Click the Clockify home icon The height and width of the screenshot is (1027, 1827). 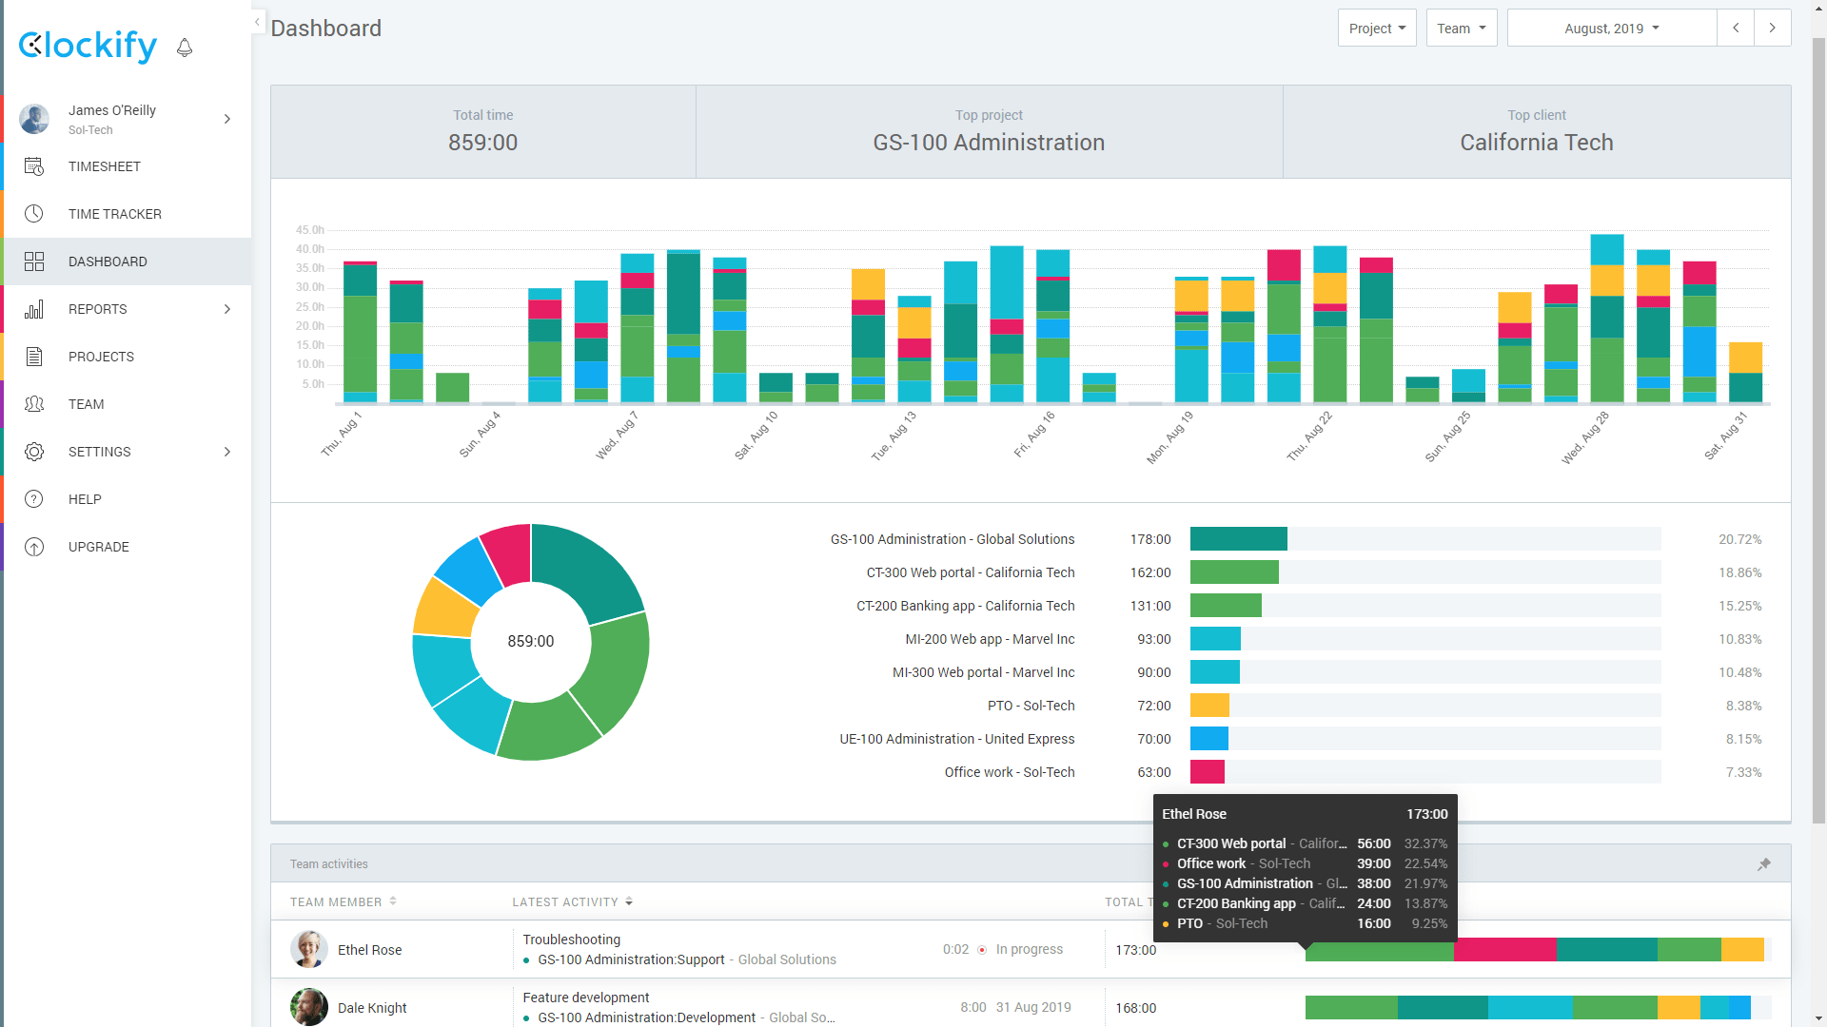point(88,47)
